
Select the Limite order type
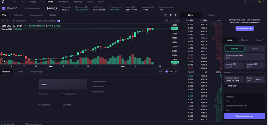[229, 40]
